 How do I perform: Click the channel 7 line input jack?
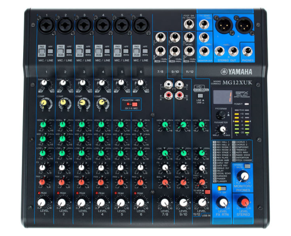click(161, 37)
